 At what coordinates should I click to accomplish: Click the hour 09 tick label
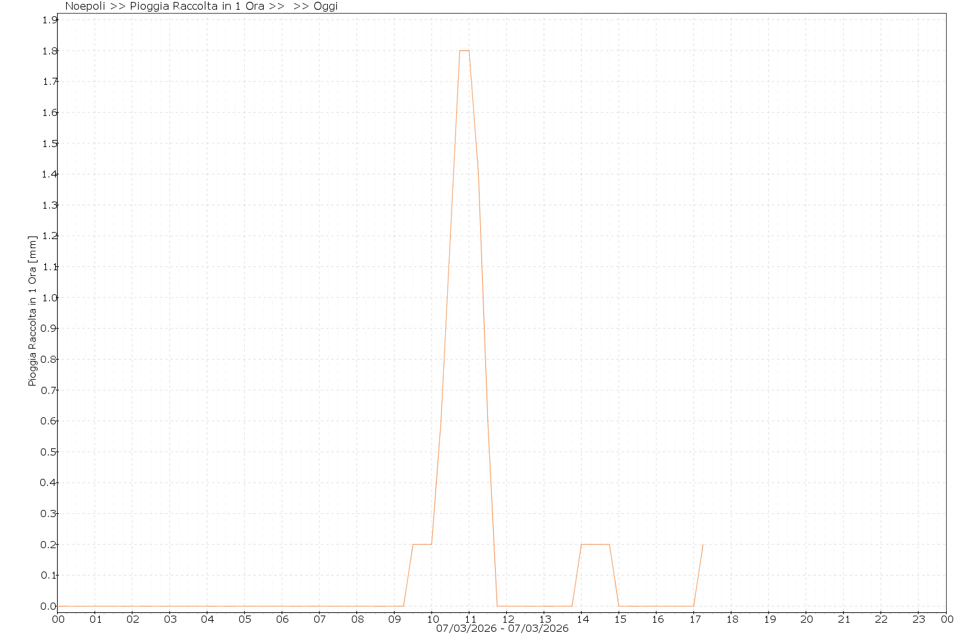tap(395, 619)
